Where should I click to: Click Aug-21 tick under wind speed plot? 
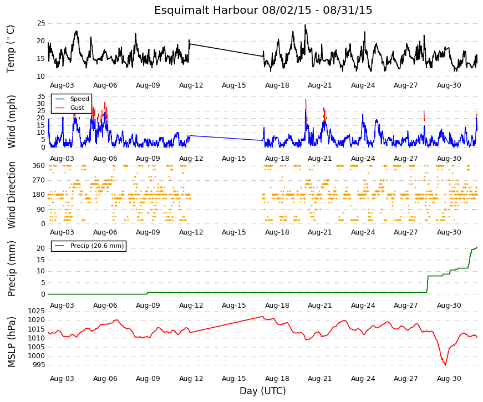[320, 159]
